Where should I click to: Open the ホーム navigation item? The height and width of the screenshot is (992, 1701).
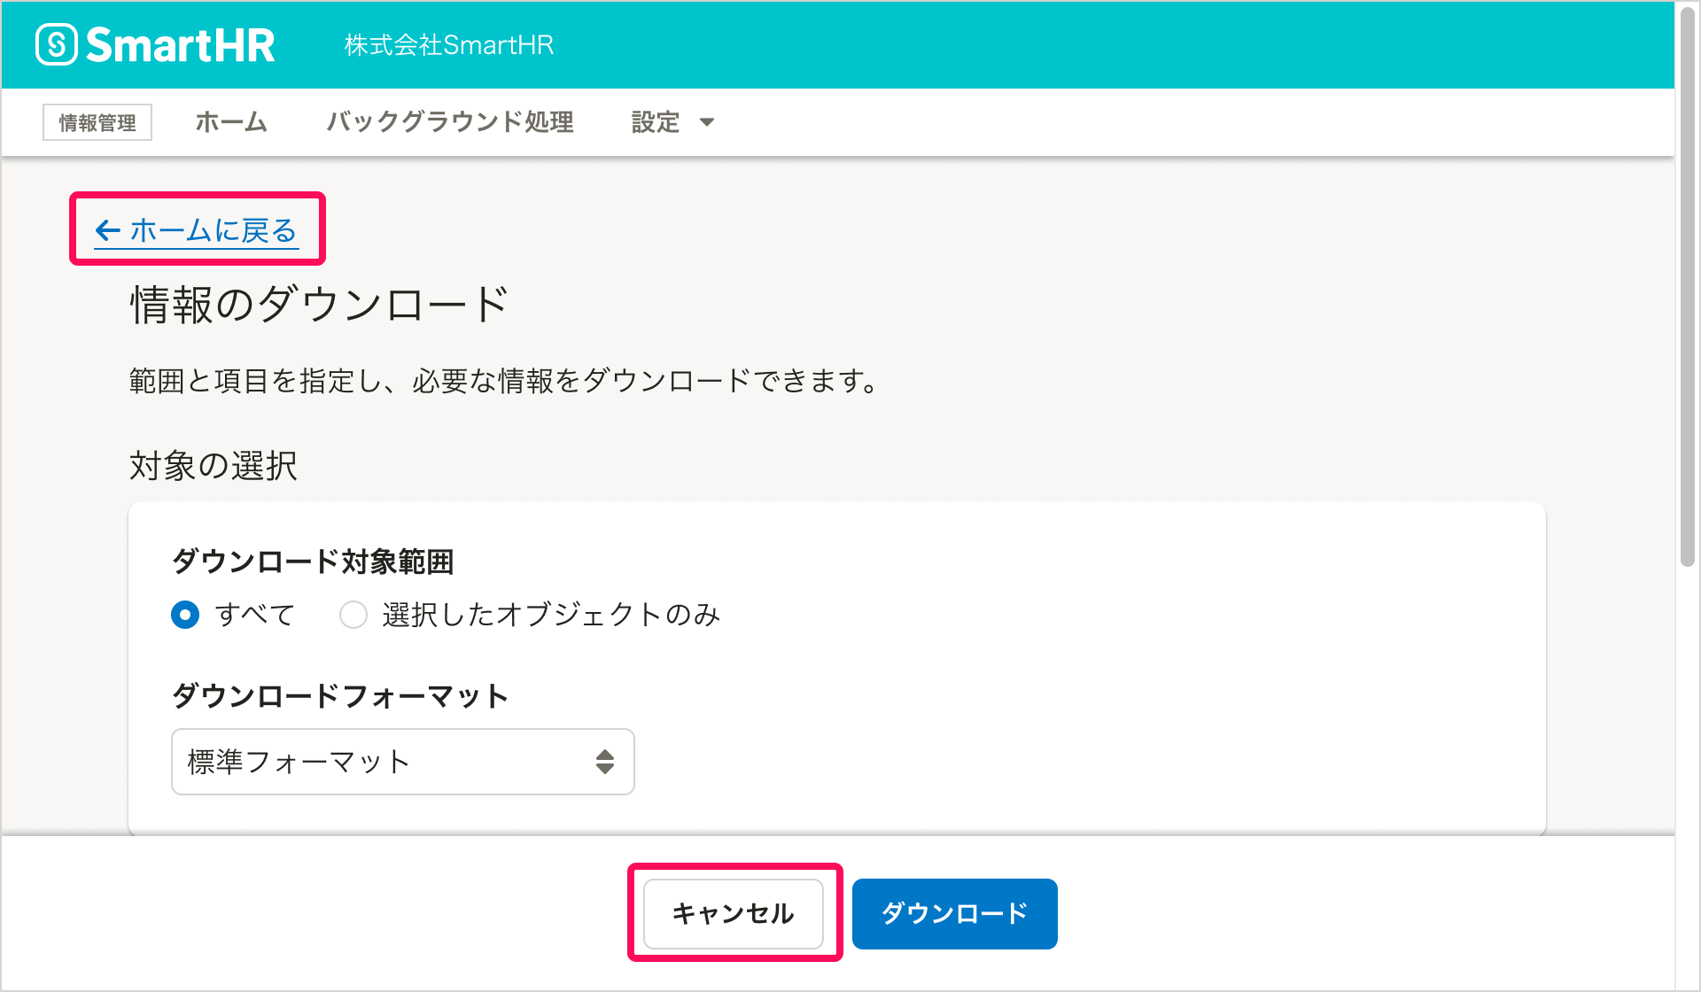(231, 122)
